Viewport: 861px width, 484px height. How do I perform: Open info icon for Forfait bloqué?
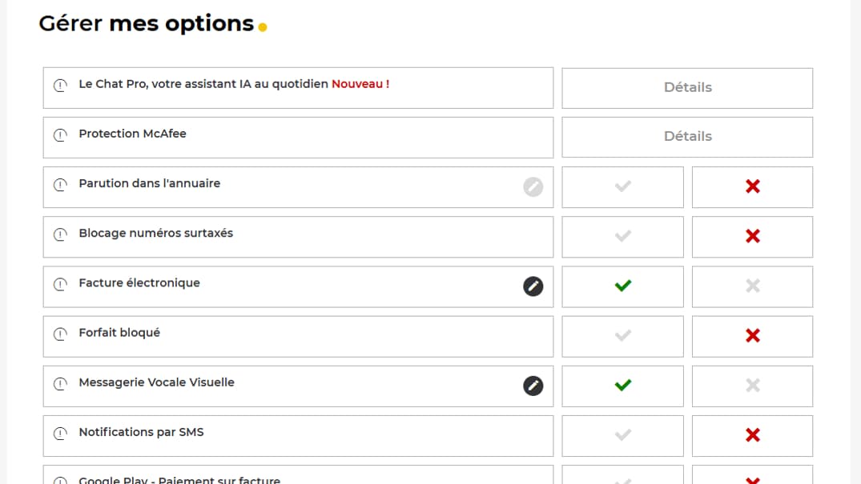(60, 334)
